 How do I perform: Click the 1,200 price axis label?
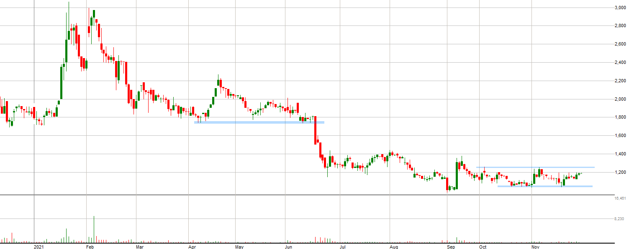tap(620, 173)
